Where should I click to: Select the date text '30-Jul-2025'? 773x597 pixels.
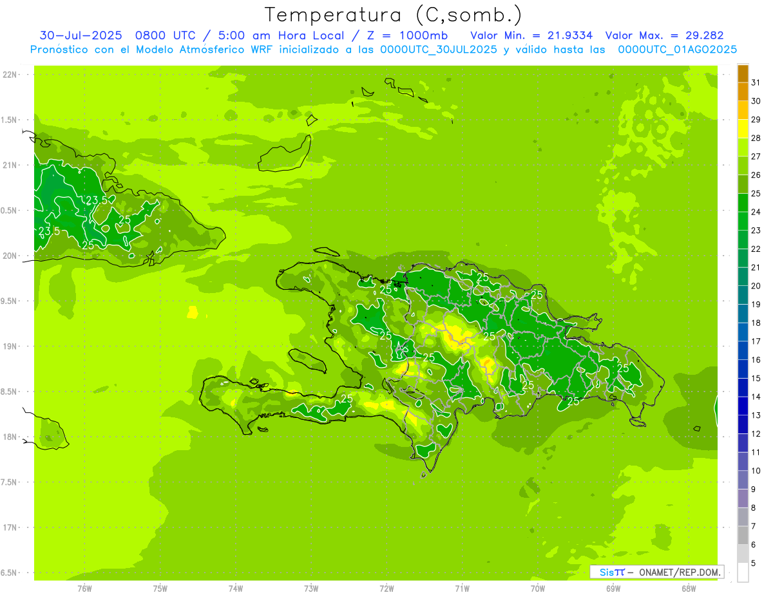pyautogui.click(x=81, y=35)
